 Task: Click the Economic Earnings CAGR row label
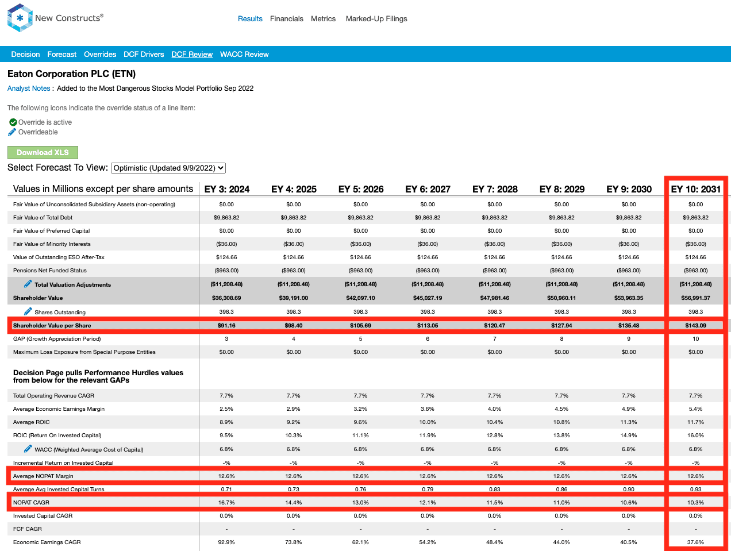coord(47,542)
